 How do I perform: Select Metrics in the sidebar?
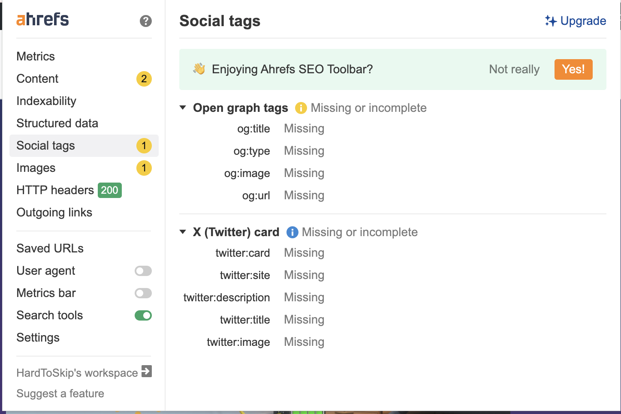coord(36,56)
